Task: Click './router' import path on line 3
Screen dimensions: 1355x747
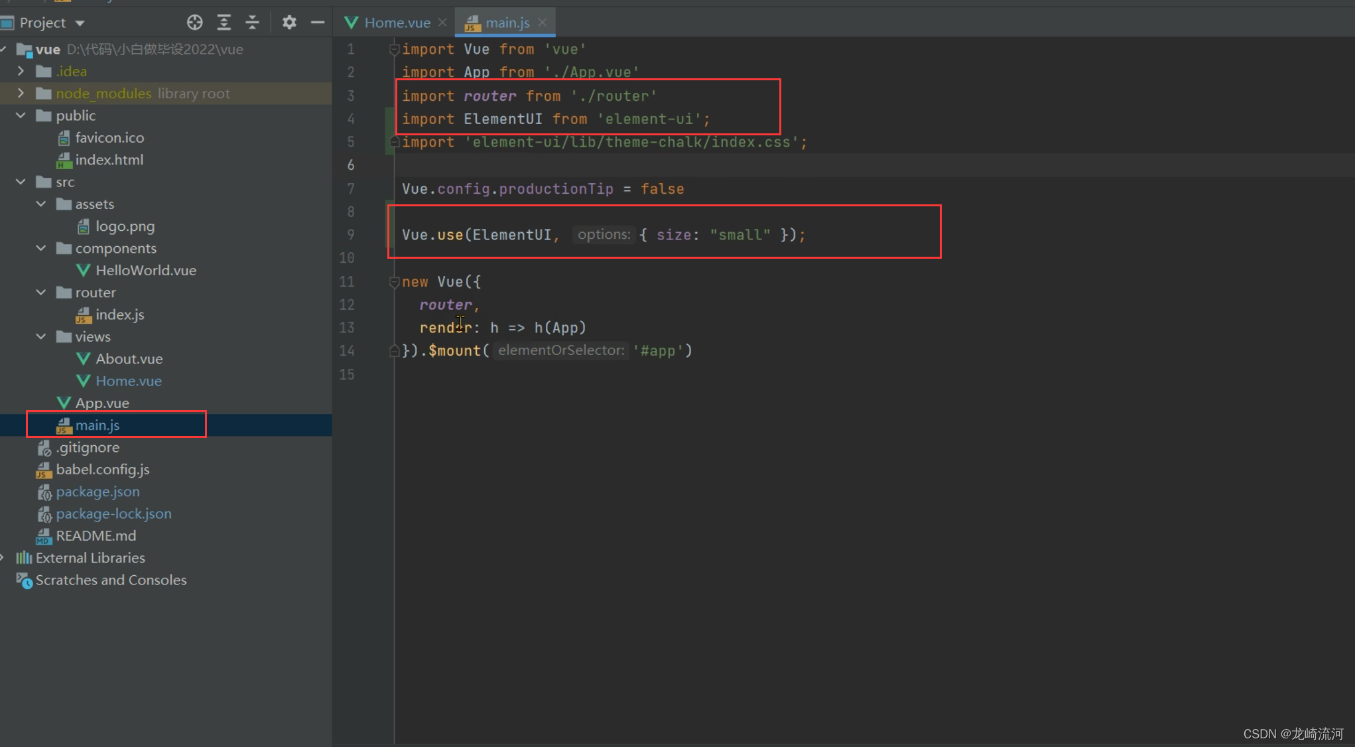Action: [613, 96]
